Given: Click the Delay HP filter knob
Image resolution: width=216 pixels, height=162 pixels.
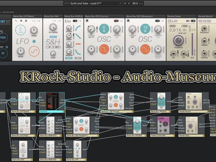Looking at the screenshot, I should click(173, 53).
